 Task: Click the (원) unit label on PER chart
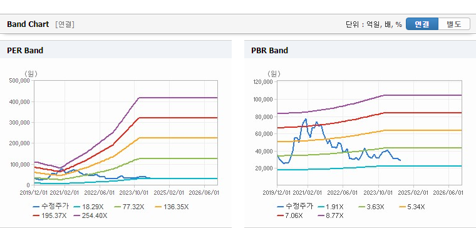[x=31, y=73]
